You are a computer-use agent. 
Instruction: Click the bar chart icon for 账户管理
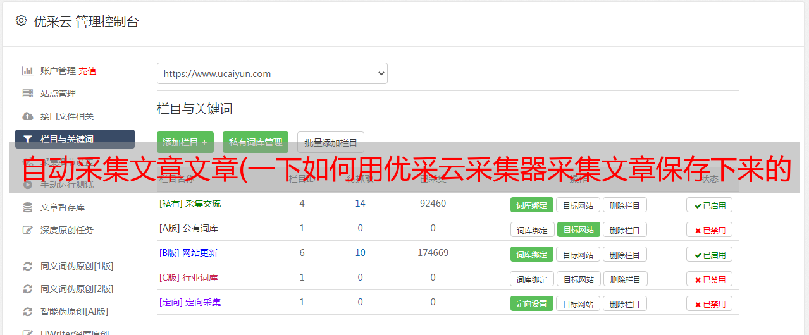pos(27,71)
